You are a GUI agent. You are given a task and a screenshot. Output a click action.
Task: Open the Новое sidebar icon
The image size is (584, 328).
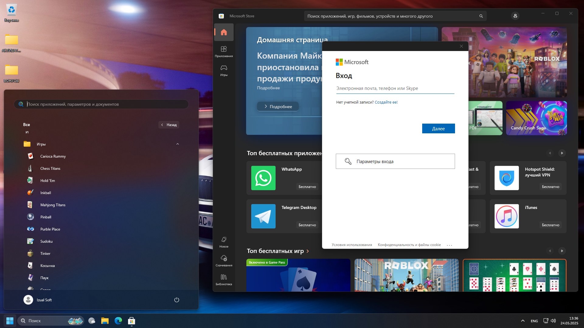tap(224, 242)
